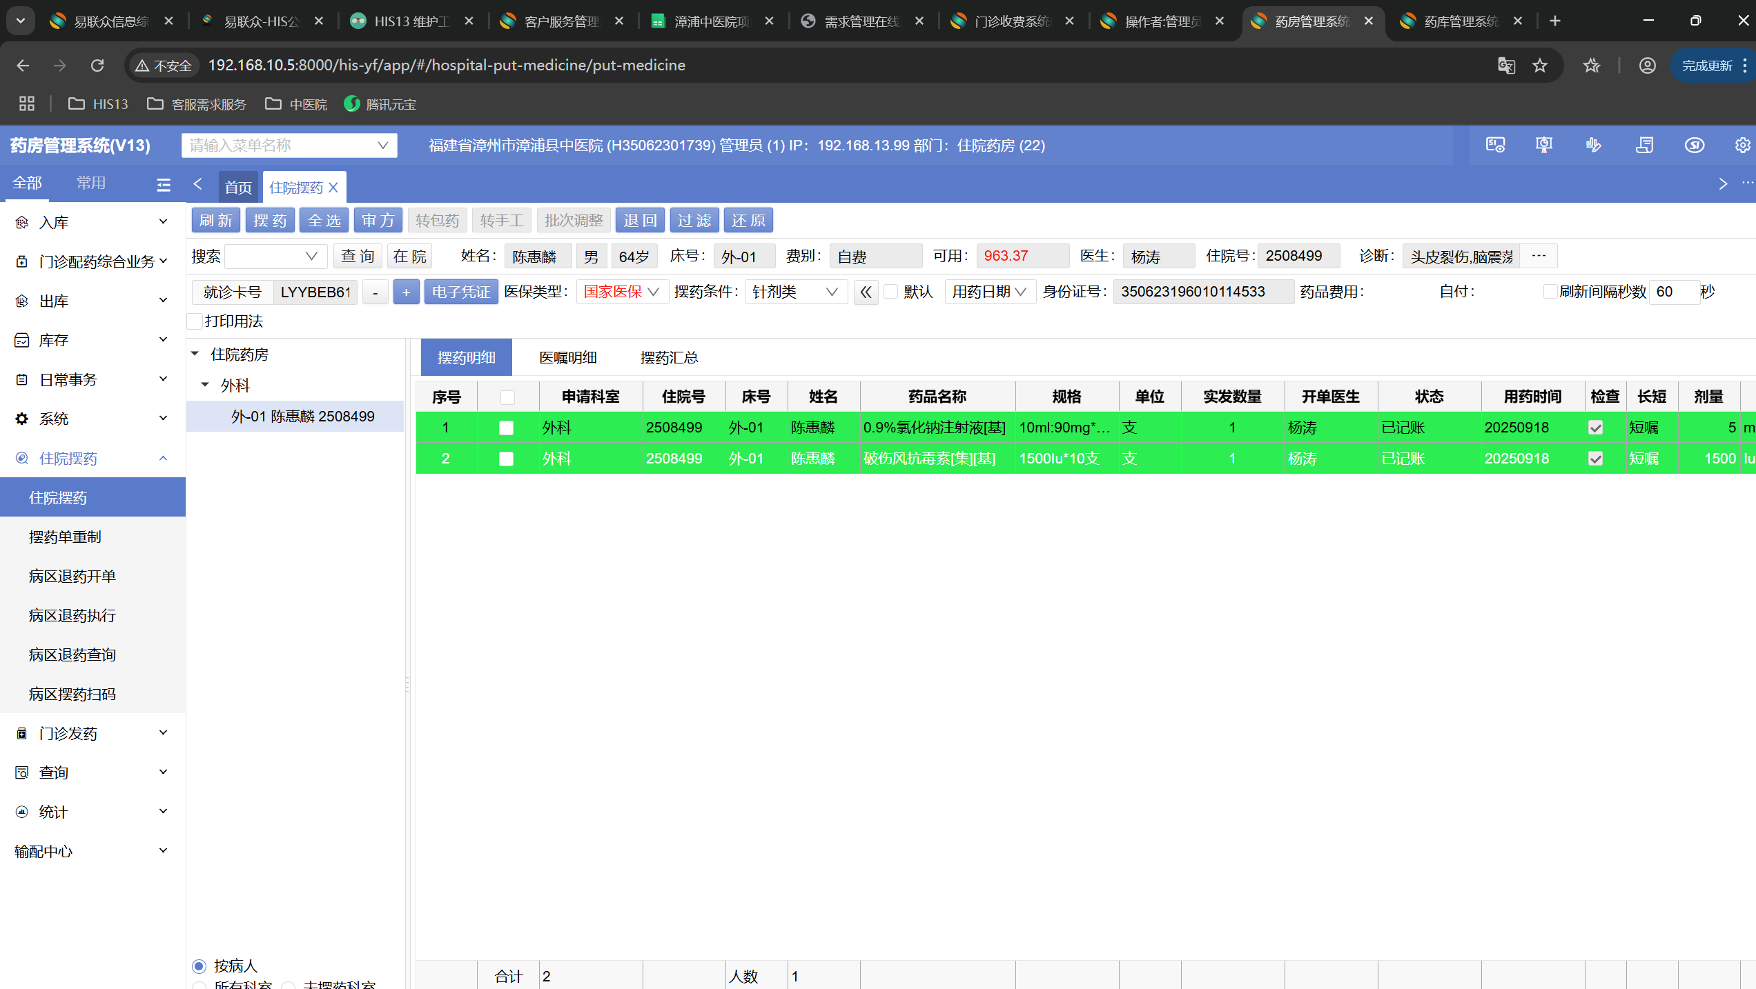
Task: Switch to the 医嘱明细 tab
Action: click(567, 357)
